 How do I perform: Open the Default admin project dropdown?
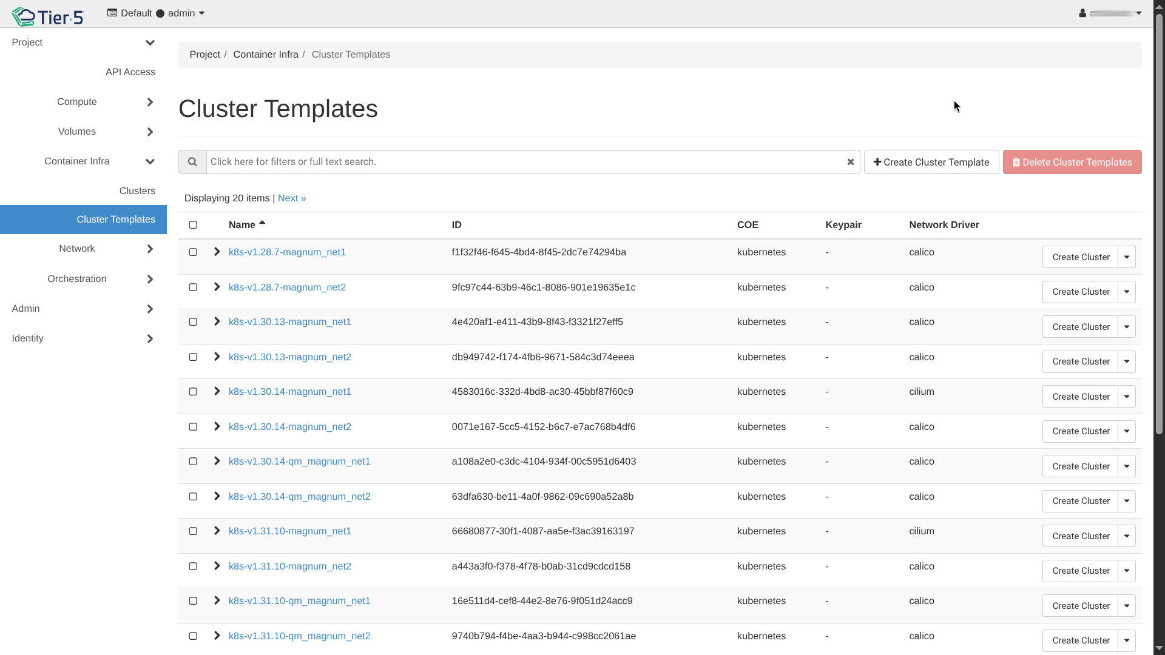pos(156,13)
